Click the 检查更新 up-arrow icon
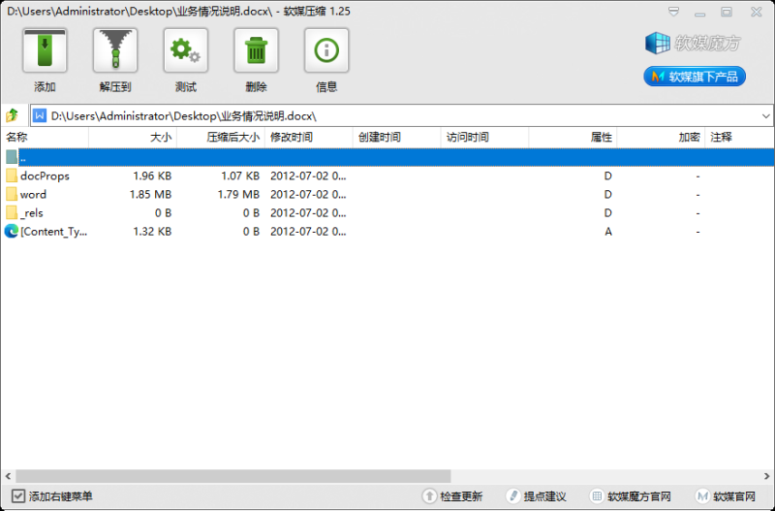This screenshot has width=775, height=511. [429, 495]
